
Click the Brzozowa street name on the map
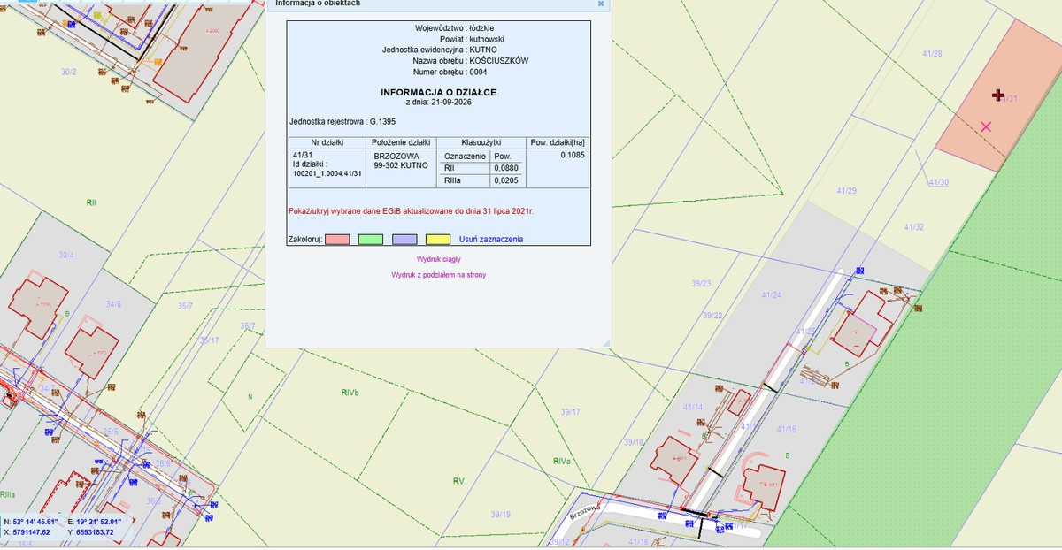[x=587, y=512]
